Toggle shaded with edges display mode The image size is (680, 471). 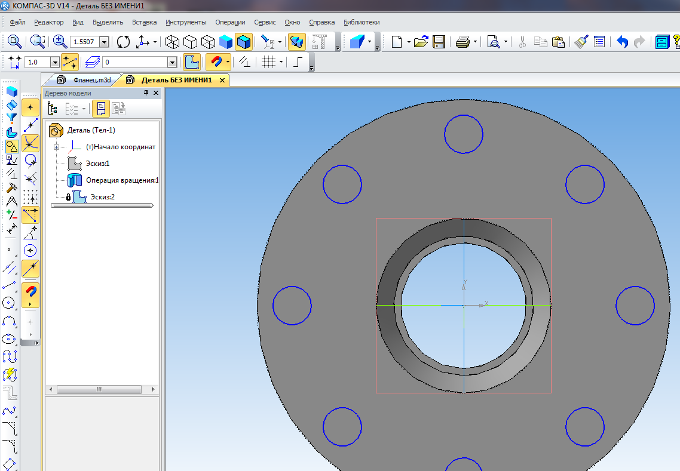pos(244,42)
